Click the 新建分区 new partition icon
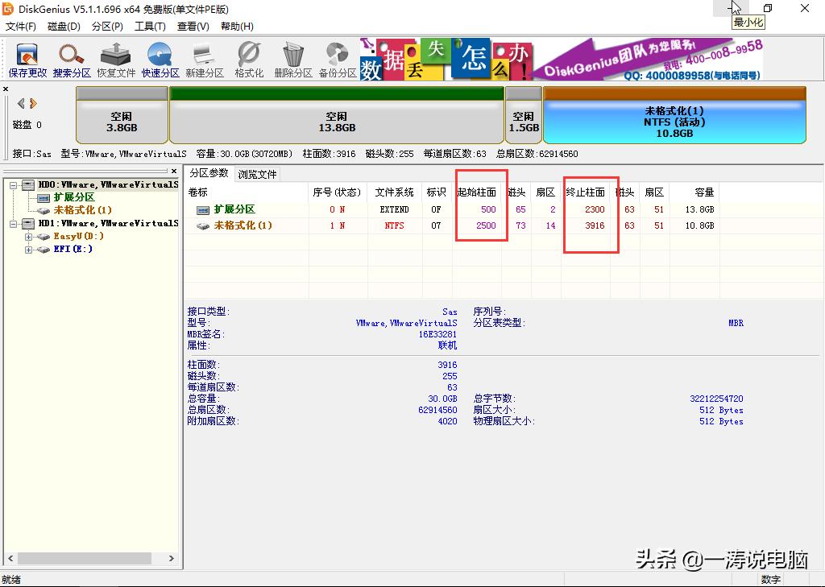The width and height of the screenshot is (825, 587). click(203, 59)
